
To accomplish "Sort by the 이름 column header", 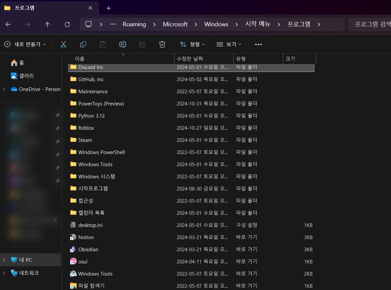I will pos(121,59).
